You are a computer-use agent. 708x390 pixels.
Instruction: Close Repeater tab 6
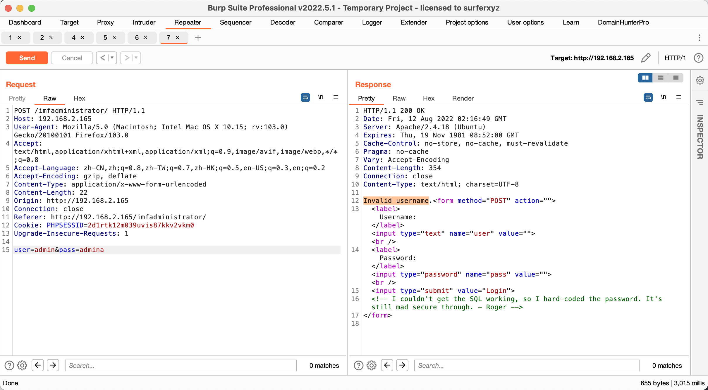tap(146, 37)
